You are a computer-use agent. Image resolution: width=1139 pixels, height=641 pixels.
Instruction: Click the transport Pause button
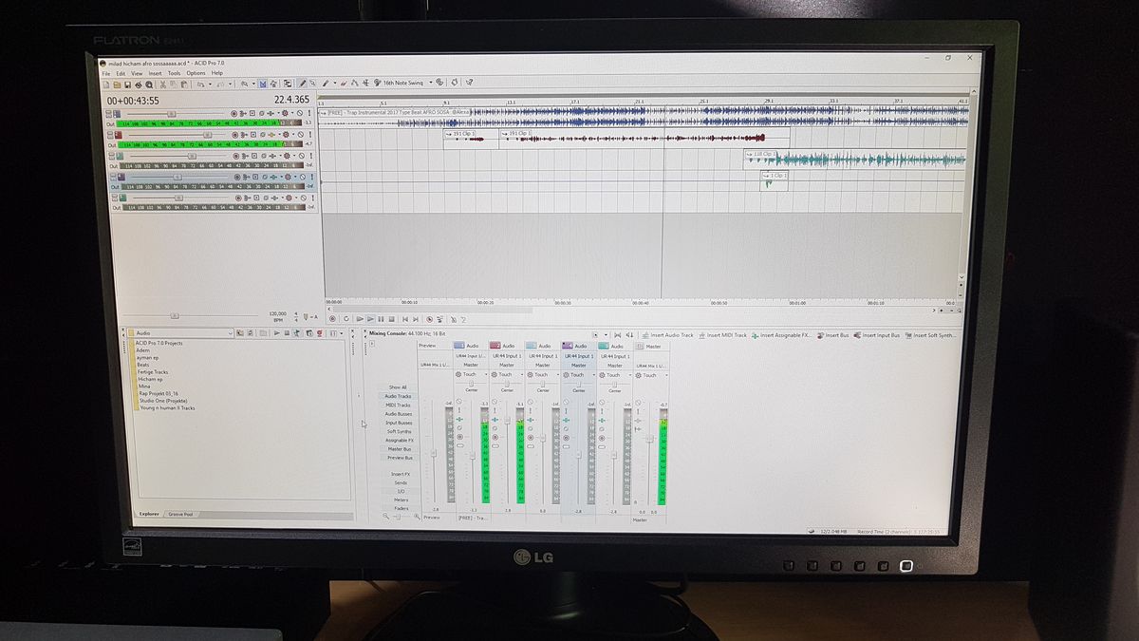(381, 319)
